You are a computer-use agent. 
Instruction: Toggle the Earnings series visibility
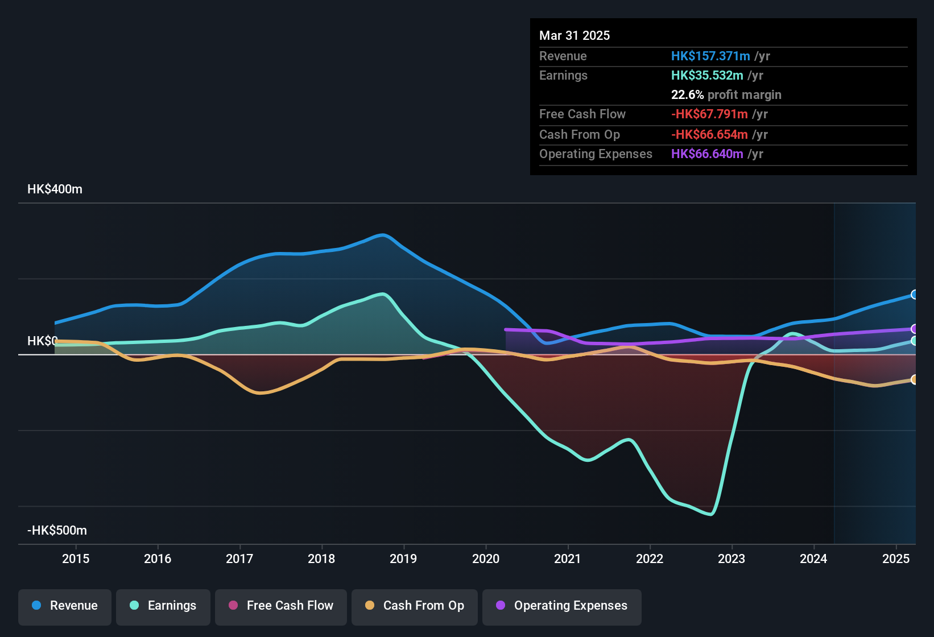pyautogui.click(x=163, y=606)
